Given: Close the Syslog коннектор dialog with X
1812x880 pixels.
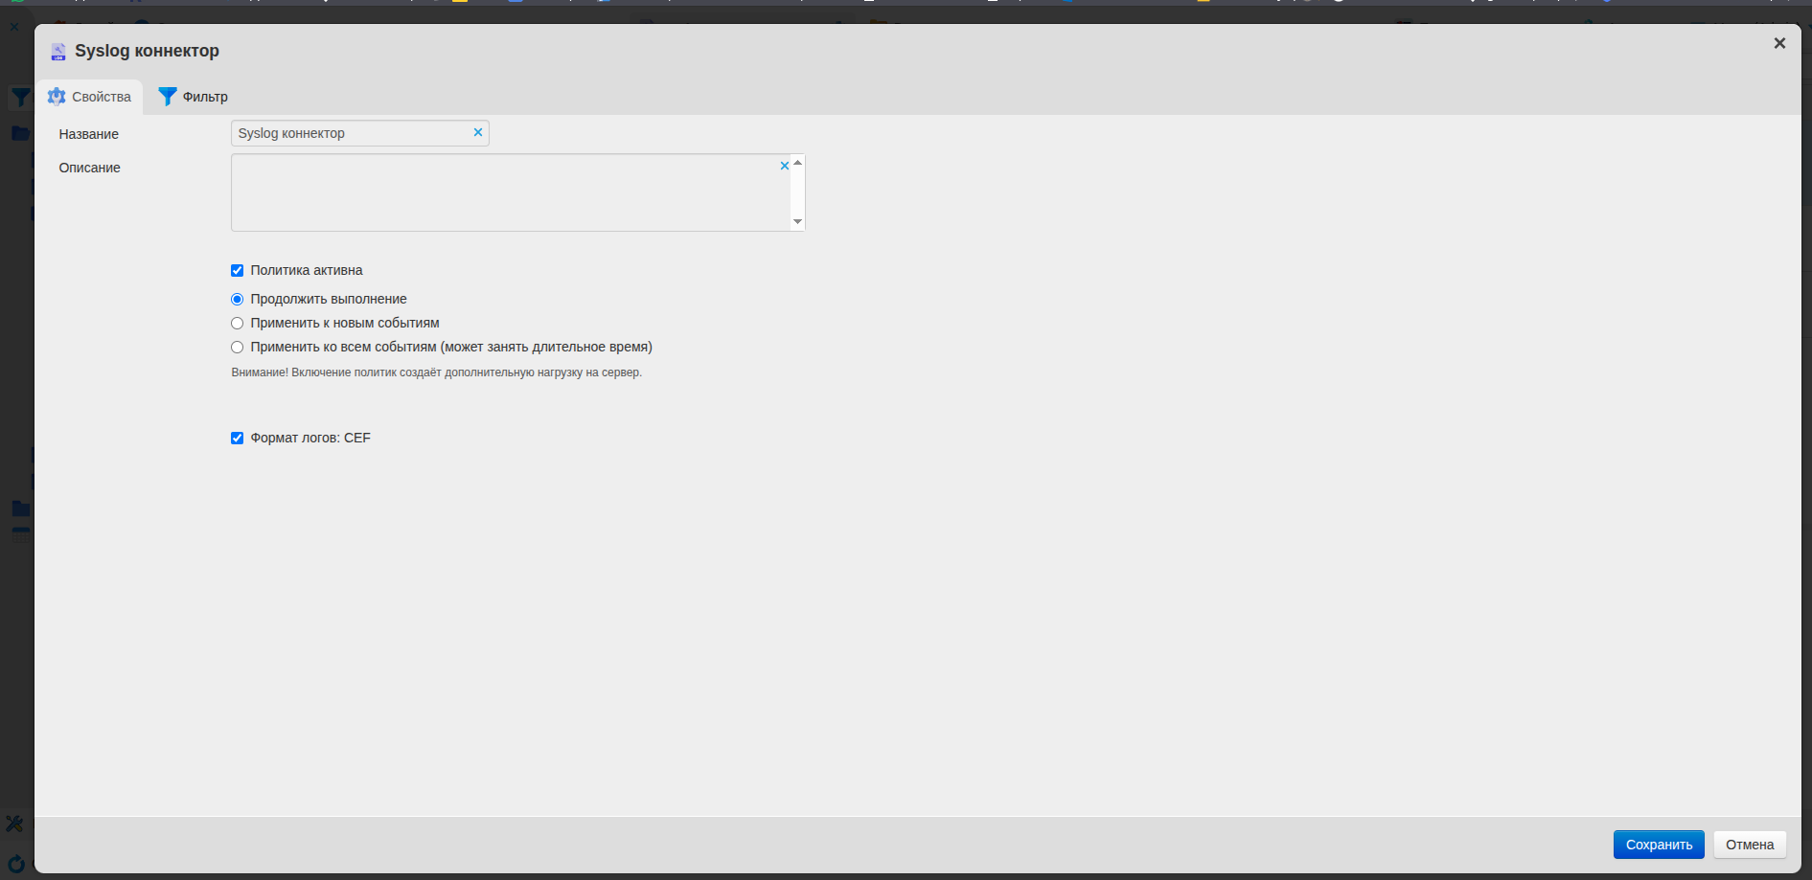Looking at the screenshot, I should [x=1779, y=43].
